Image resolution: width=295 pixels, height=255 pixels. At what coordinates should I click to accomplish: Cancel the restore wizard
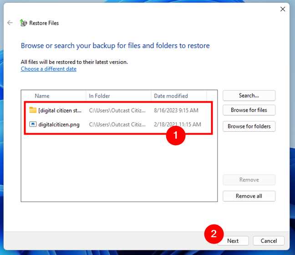(269, 241)
